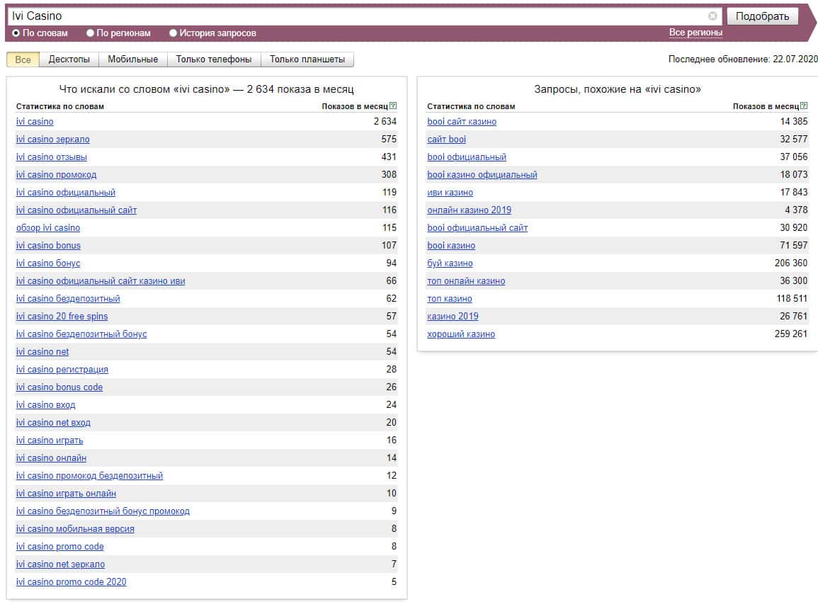
Task: Switch to the 'Мобильные' tab
Action: click(132, 59)
